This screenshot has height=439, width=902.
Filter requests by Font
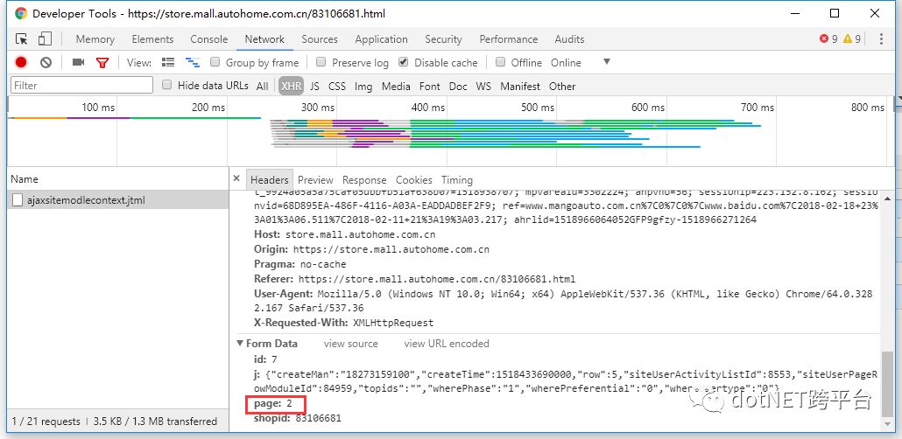[430, 87]
